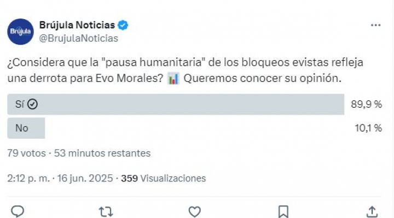Like the post with the heart icon
Image resolution: width=394 pixels, height=218 pixels.
(x=195, y=212)
